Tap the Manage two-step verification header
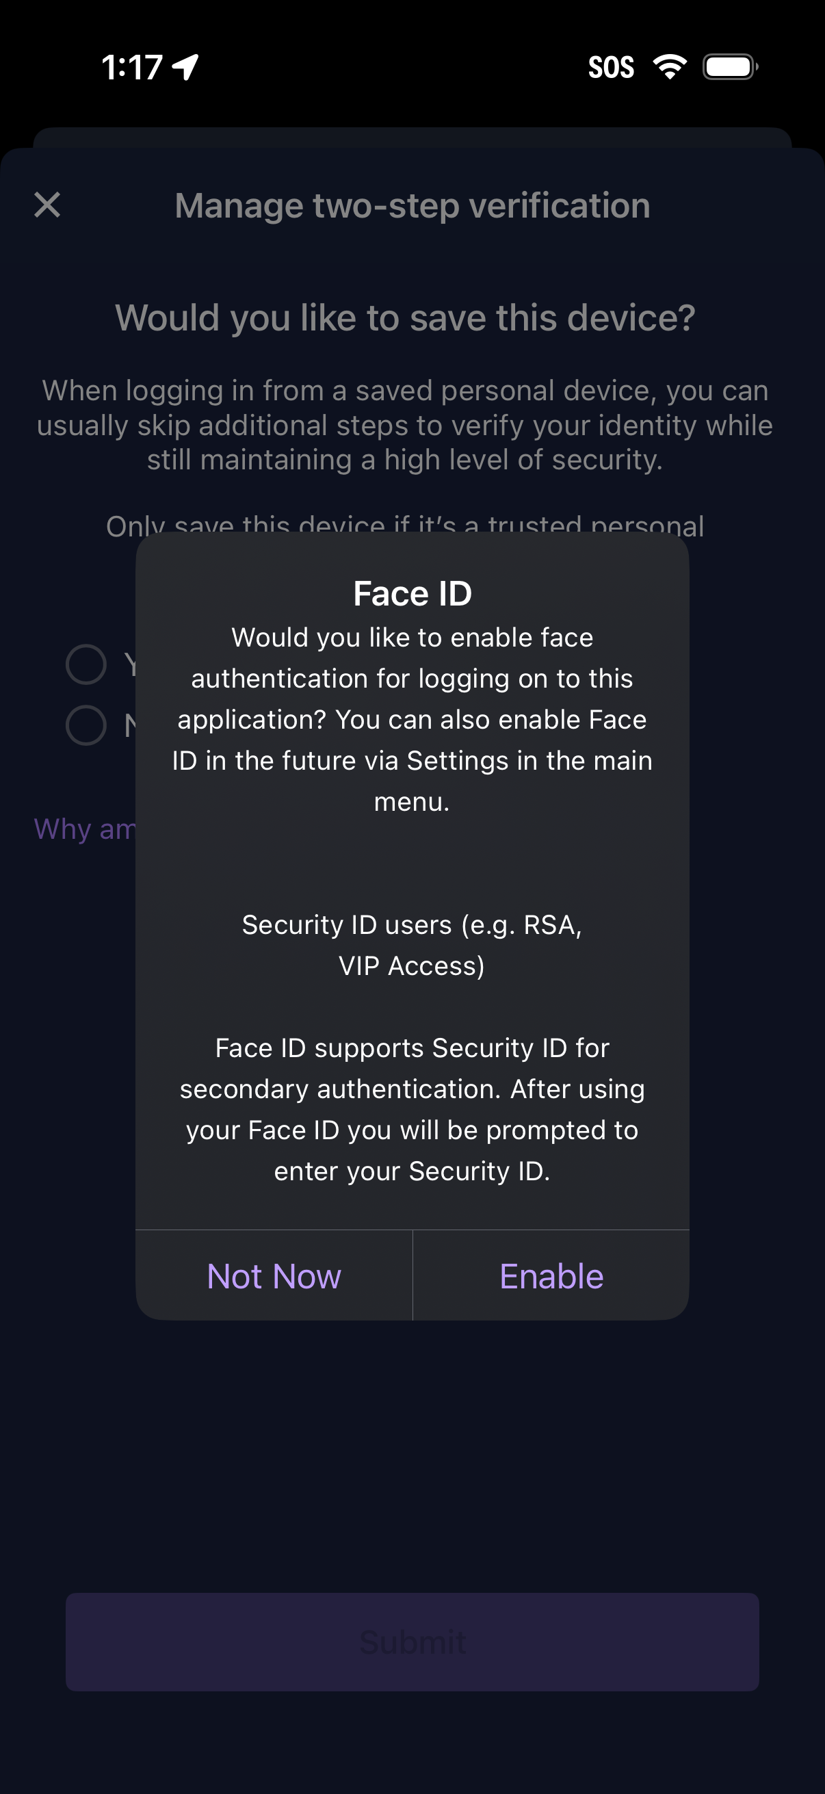The width and height of the screenshot is (825, 1794). (412, 205)
